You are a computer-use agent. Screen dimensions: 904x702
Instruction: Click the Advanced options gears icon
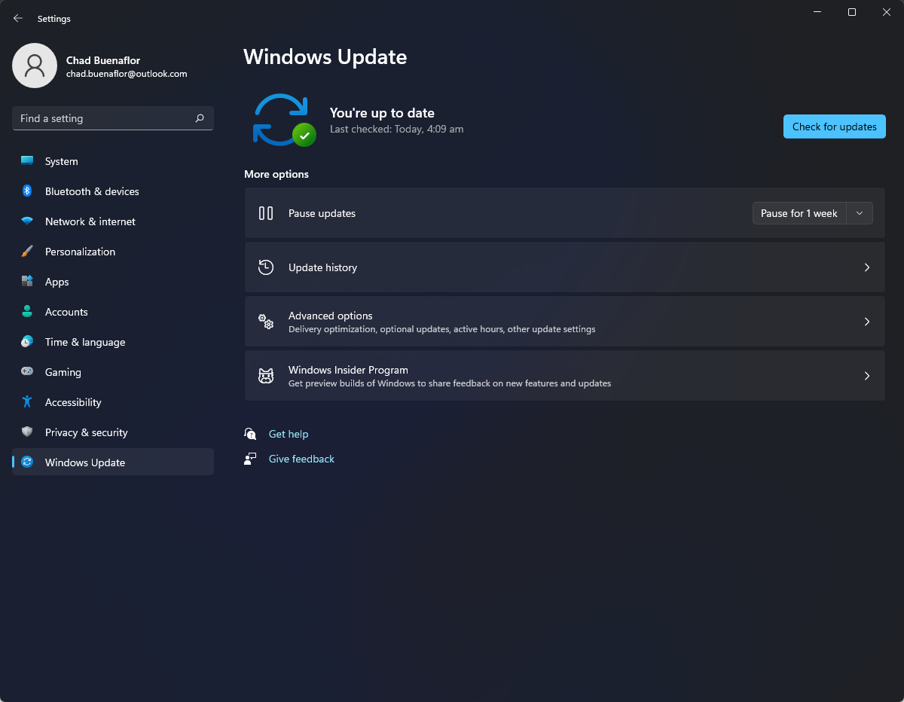pos(266,322)
